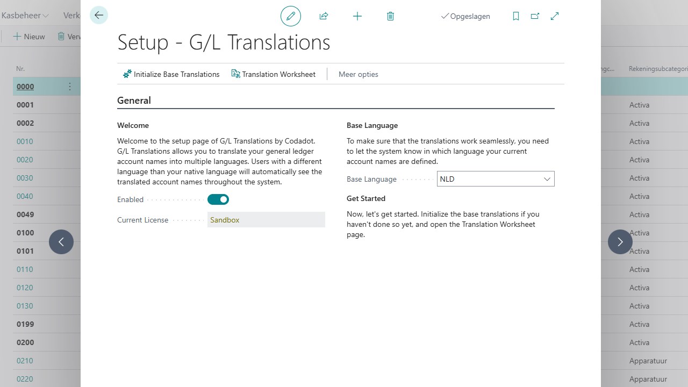Go to previous record arrow

[61, 242]
